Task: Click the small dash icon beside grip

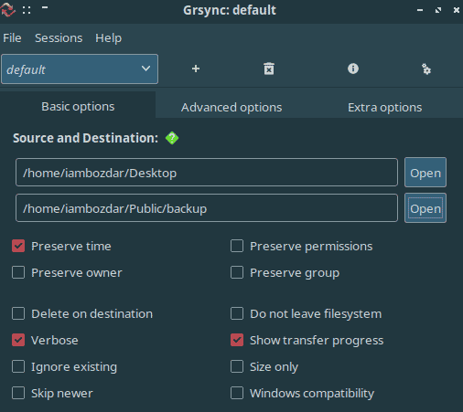Action: tap(45, 7)
